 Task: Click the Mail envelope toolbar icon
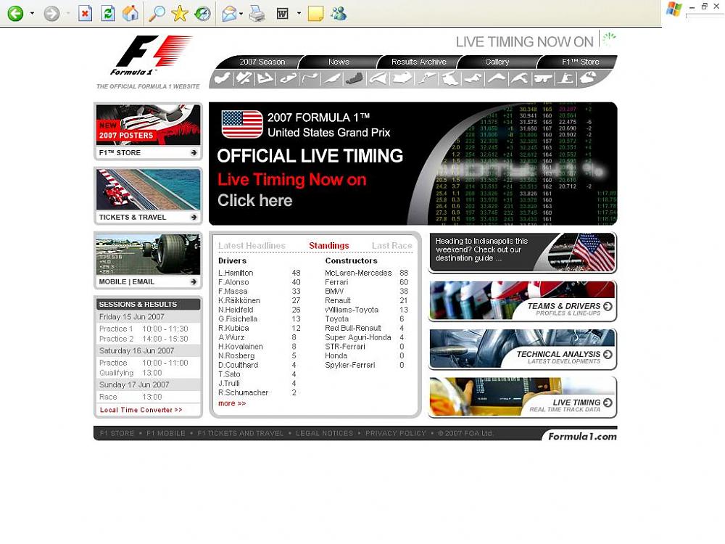(x=229, y=14)
